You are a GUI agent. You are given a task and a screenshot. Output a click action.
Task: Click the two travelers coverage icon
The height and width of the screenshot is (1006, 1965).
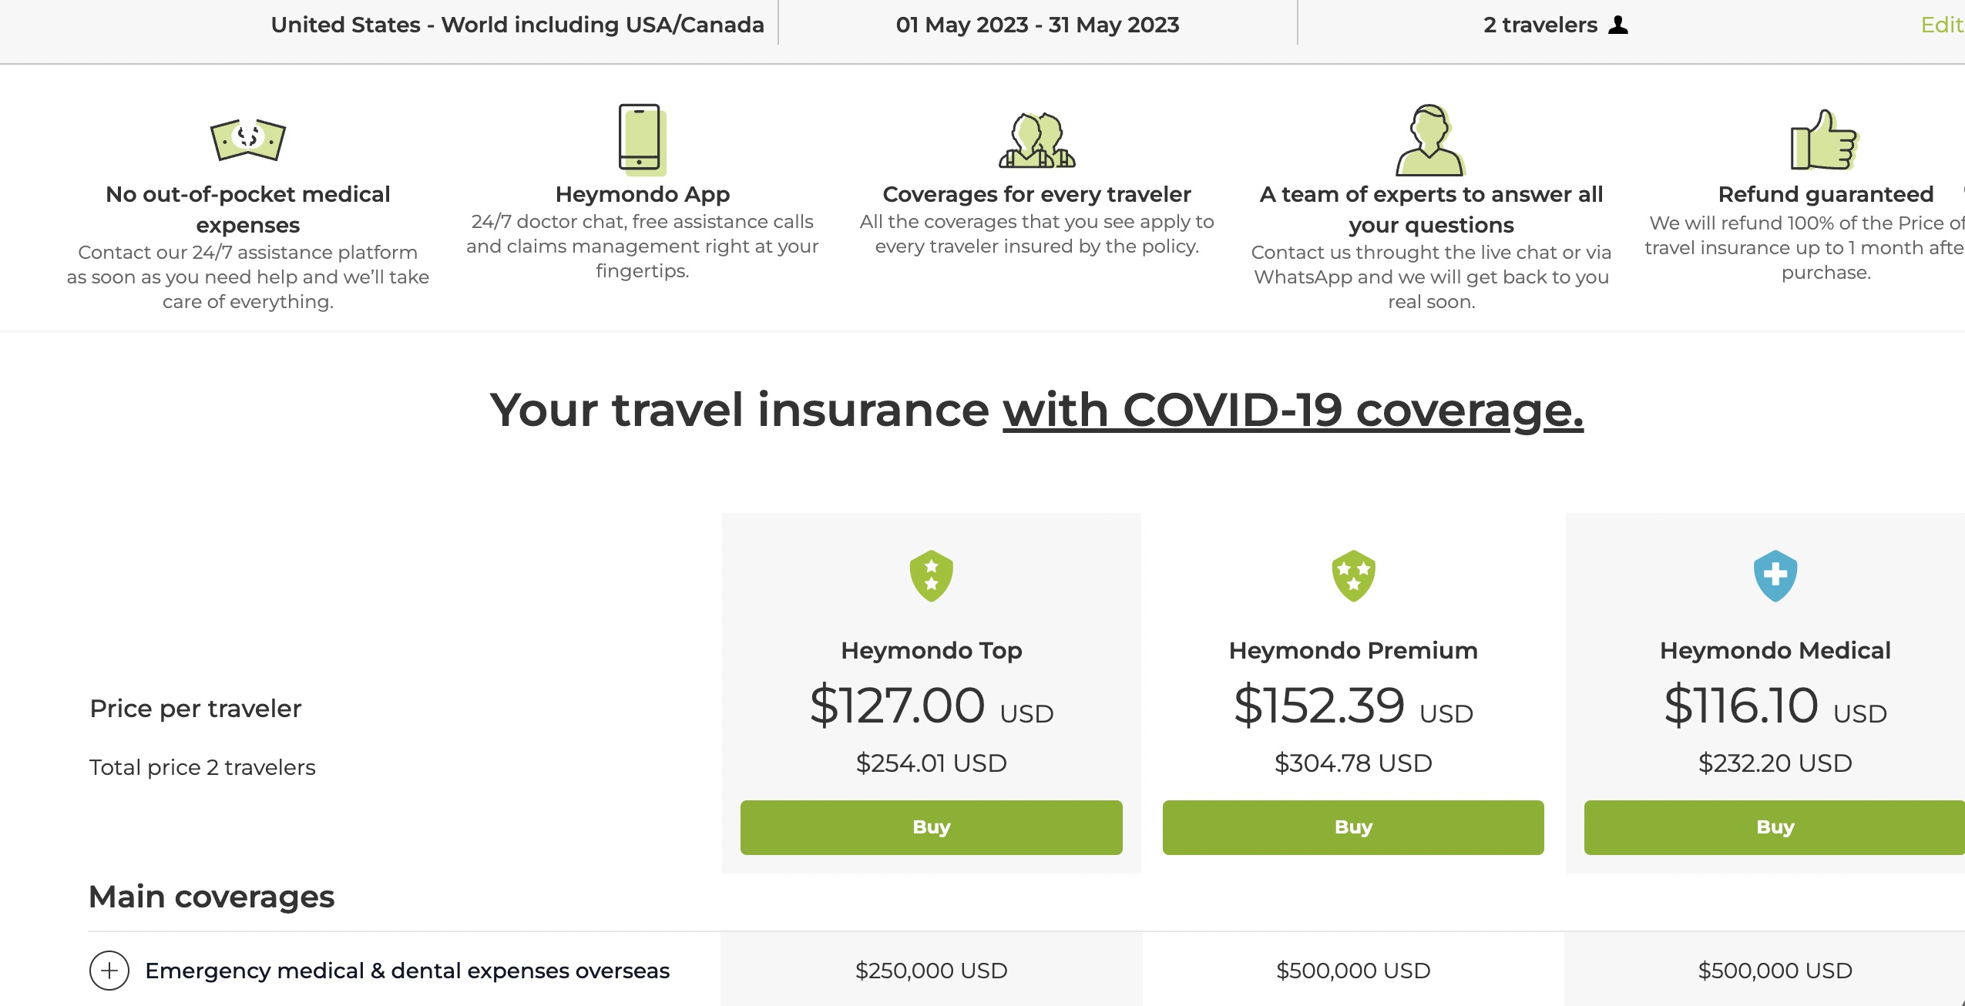1037,140
